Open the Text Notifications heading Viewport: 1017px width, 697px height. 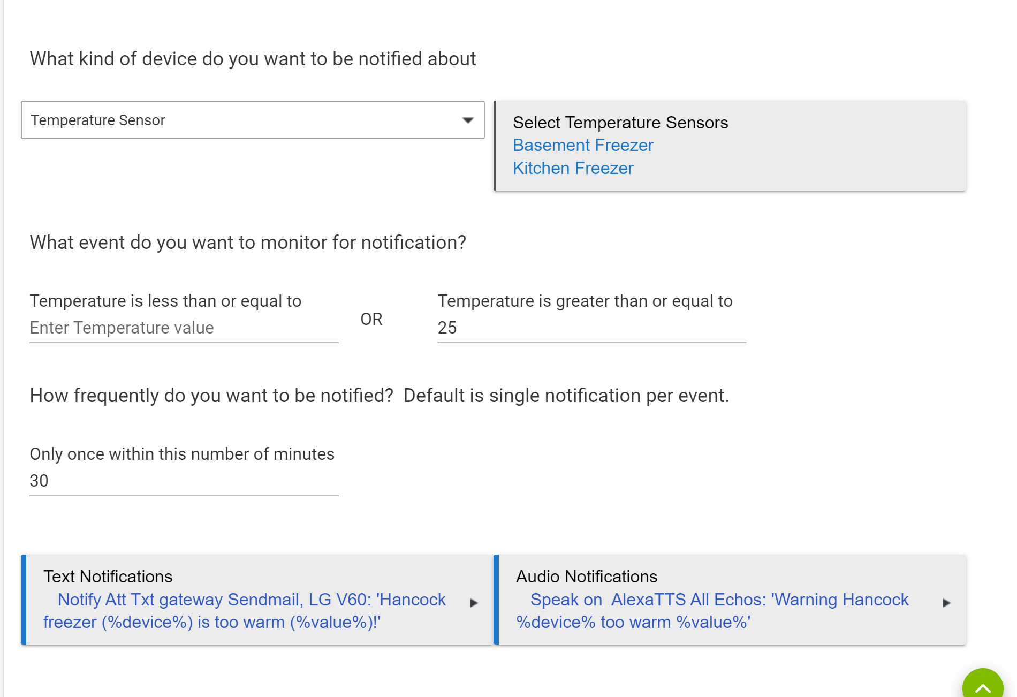(x=108, y=577)
